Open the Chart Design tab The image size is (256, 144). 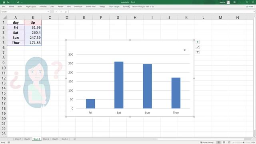(x=114, y=6)
